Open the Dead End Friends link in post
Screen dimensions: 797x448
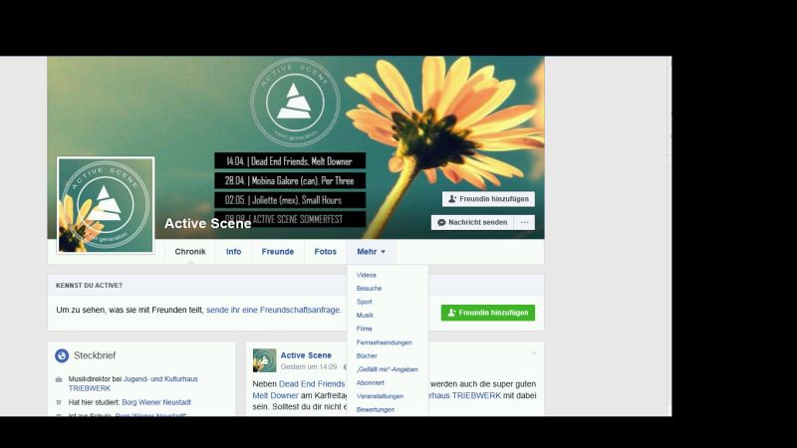(x=312, y=384)
